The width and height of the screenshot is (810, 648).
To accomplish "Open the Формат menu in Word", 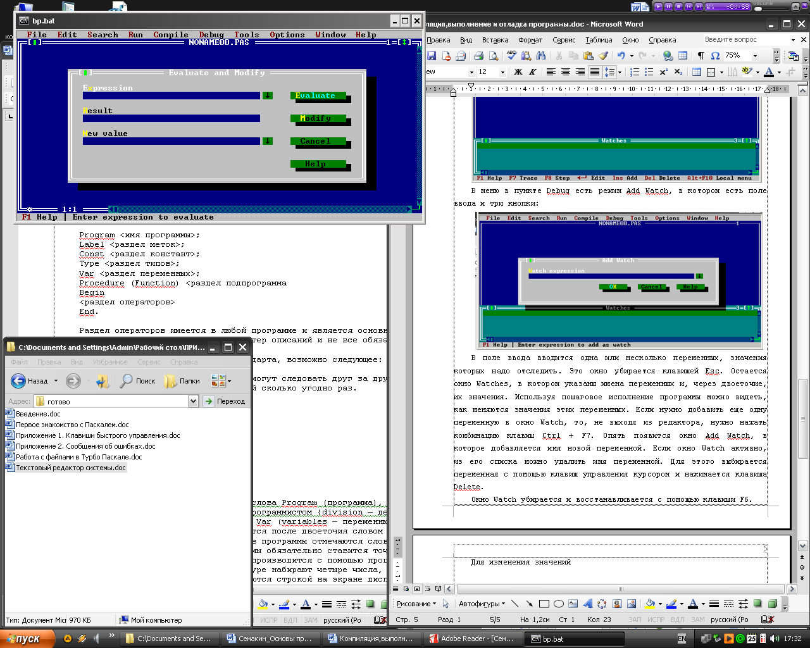I will tap(530, 40).
